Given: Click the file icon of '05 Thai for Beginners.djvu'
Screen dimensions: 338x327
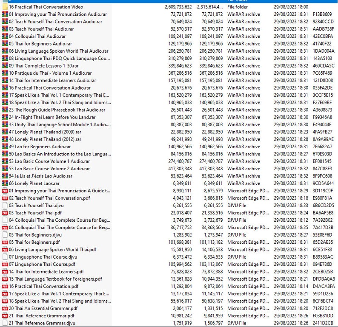Looking at the screenshot, I should pos(5,235).
